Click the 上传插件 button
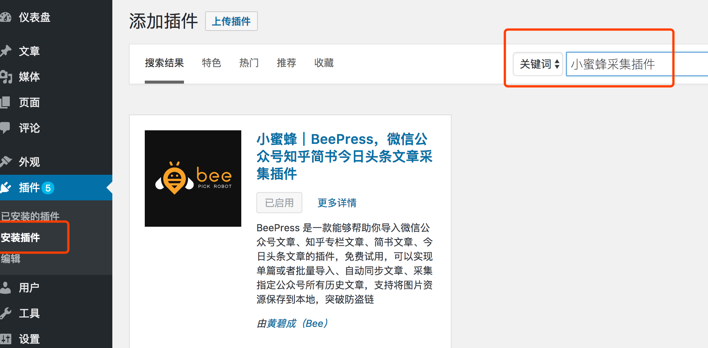The height and width of the screenshot is (348, 708). pos(231,21)
